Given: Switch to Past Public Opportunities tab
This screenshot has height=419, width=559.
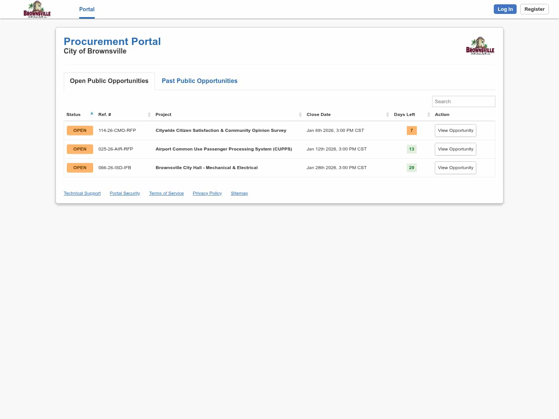Looking at the screenshot, I should [200, 81].
